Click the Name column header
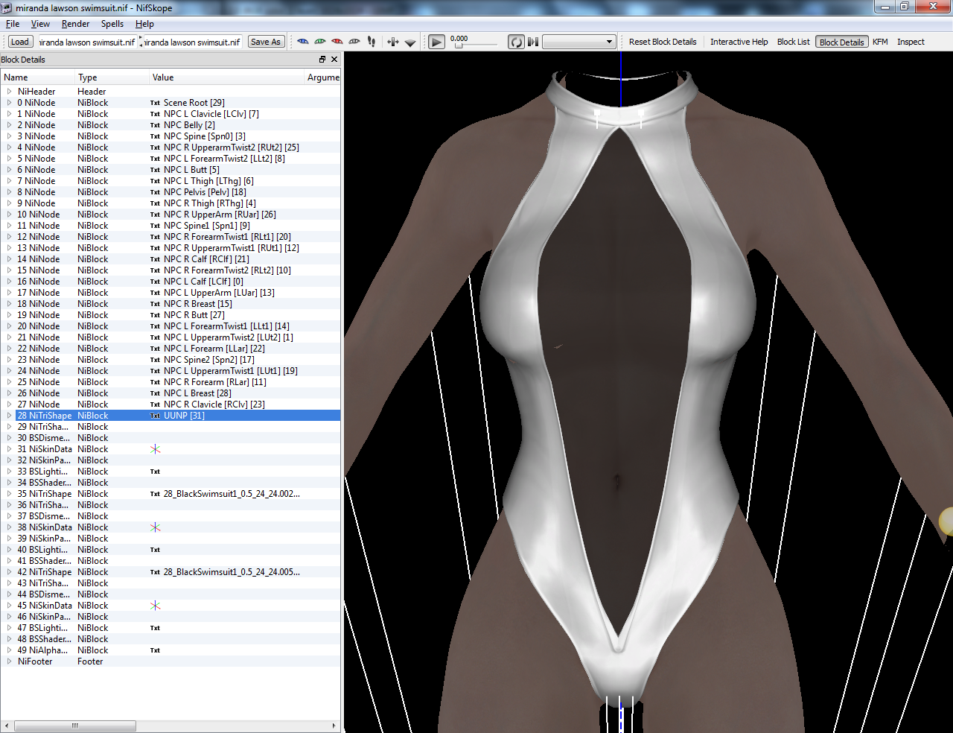 point(38,77)
